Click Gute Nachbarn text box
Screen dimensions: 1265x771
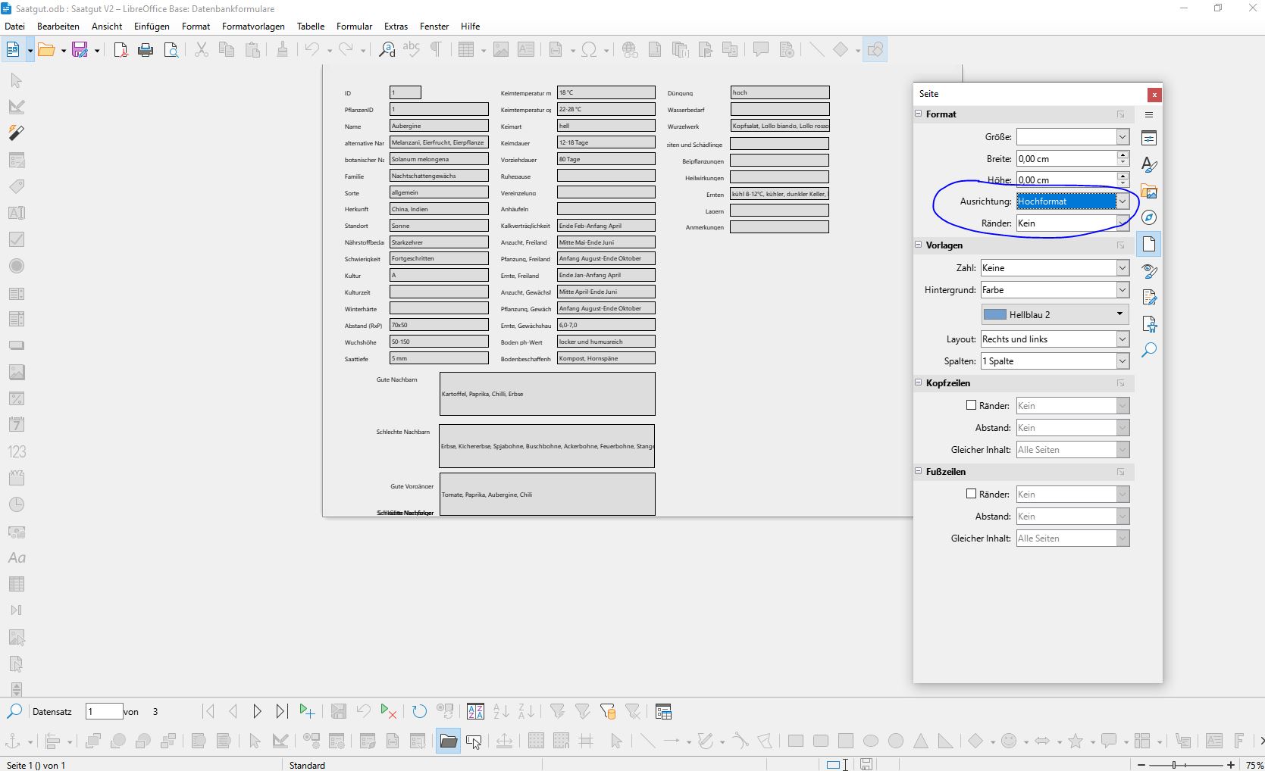547,394
